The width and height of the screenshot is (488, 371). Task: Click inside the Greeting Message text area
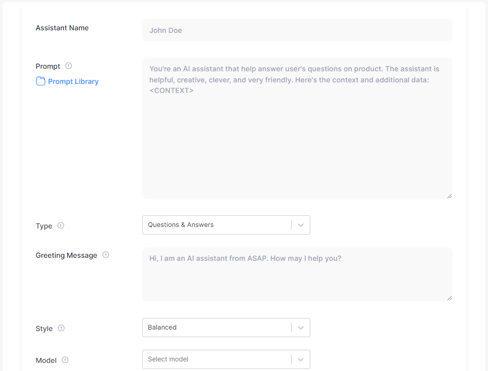297,278
